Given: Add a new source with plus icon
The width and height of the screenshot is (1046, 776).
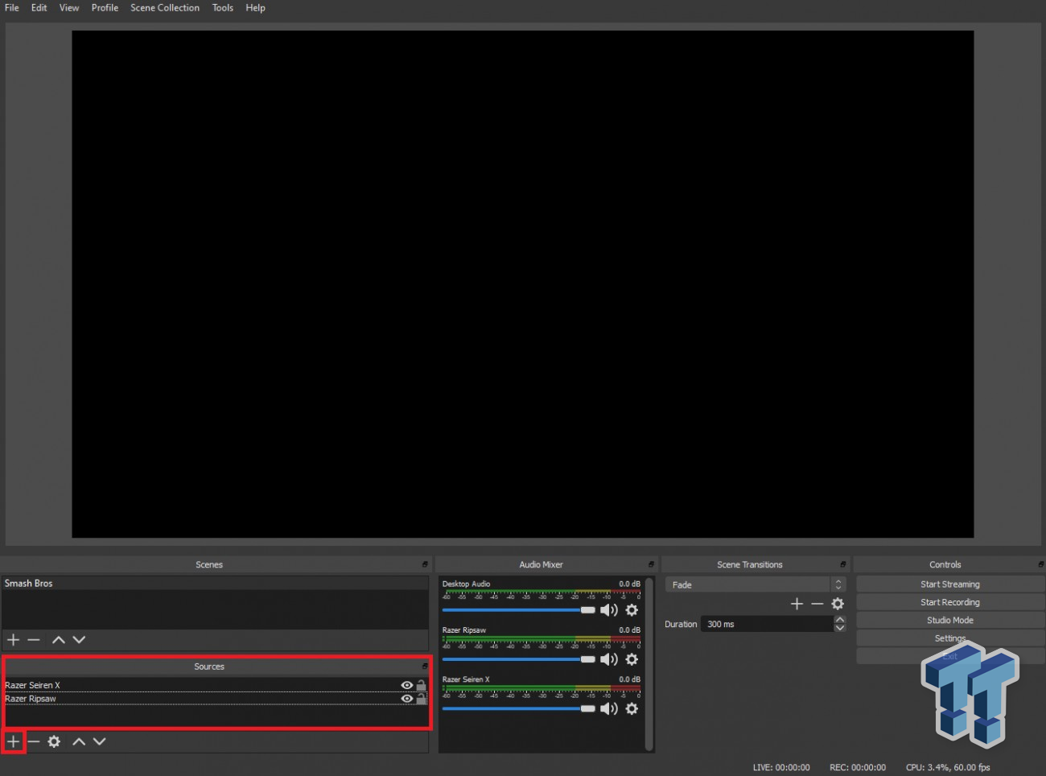Looking at the screenshot, I should [x=14, y=741].
